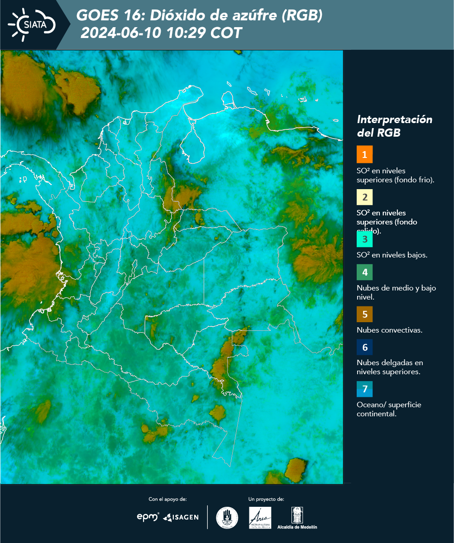Click the ISAGEN logo in the footer

click(x=181, y=517)
